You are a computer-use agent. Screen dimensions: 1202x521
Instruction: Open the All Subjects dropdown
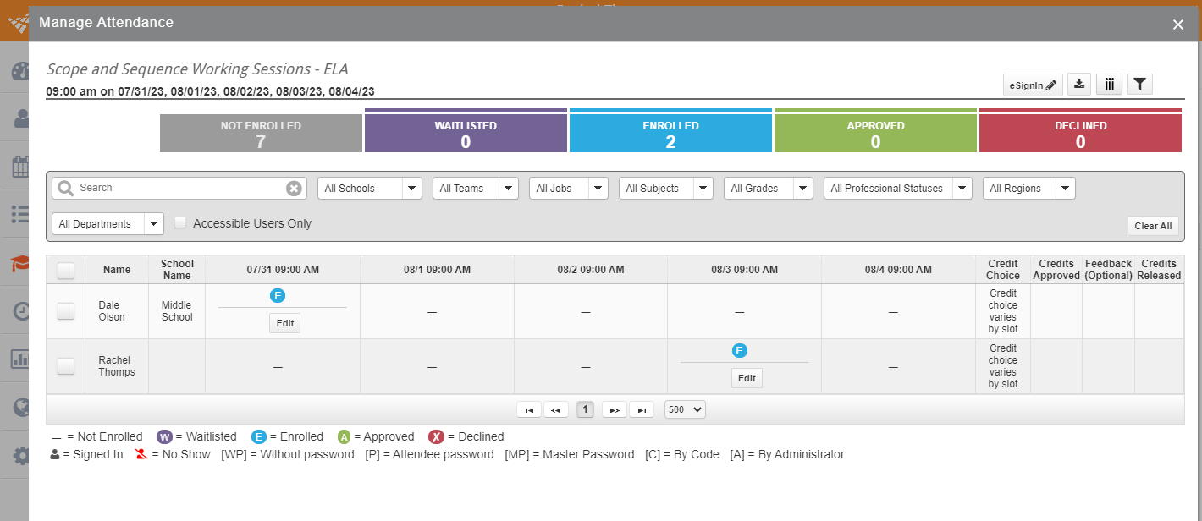[666, 188]
